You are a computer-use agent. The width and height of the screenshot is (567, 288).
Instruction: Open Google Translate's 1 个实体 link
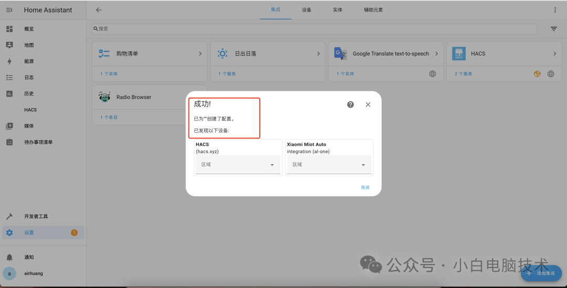[345, 74]
